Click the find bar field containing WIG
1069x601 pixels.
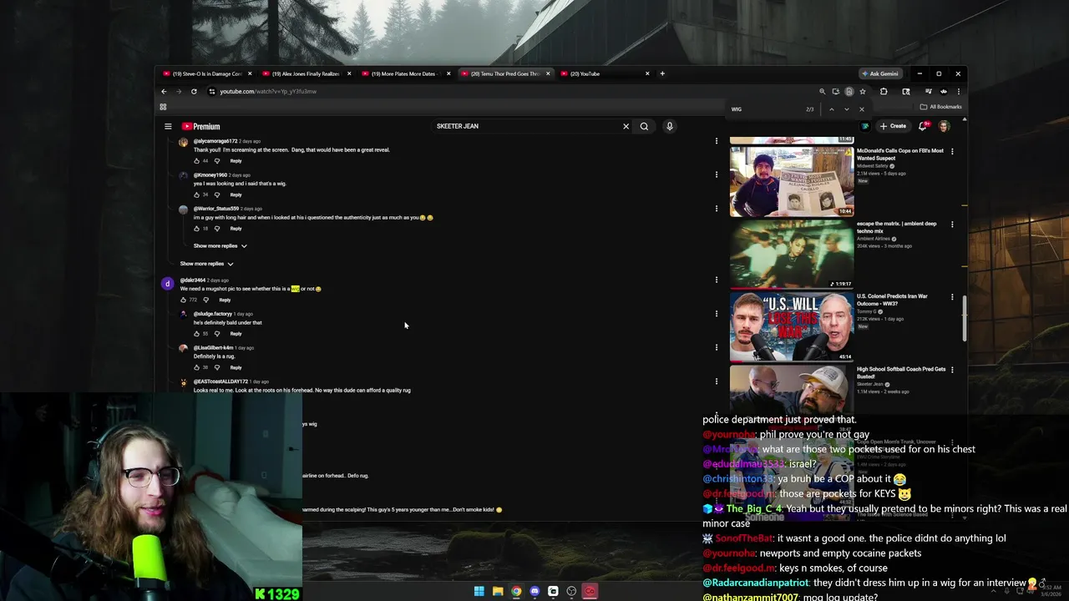764,109
